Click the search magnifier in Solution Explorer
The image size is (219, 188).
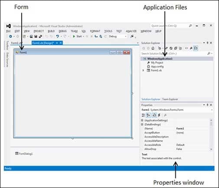click(209, 53)
